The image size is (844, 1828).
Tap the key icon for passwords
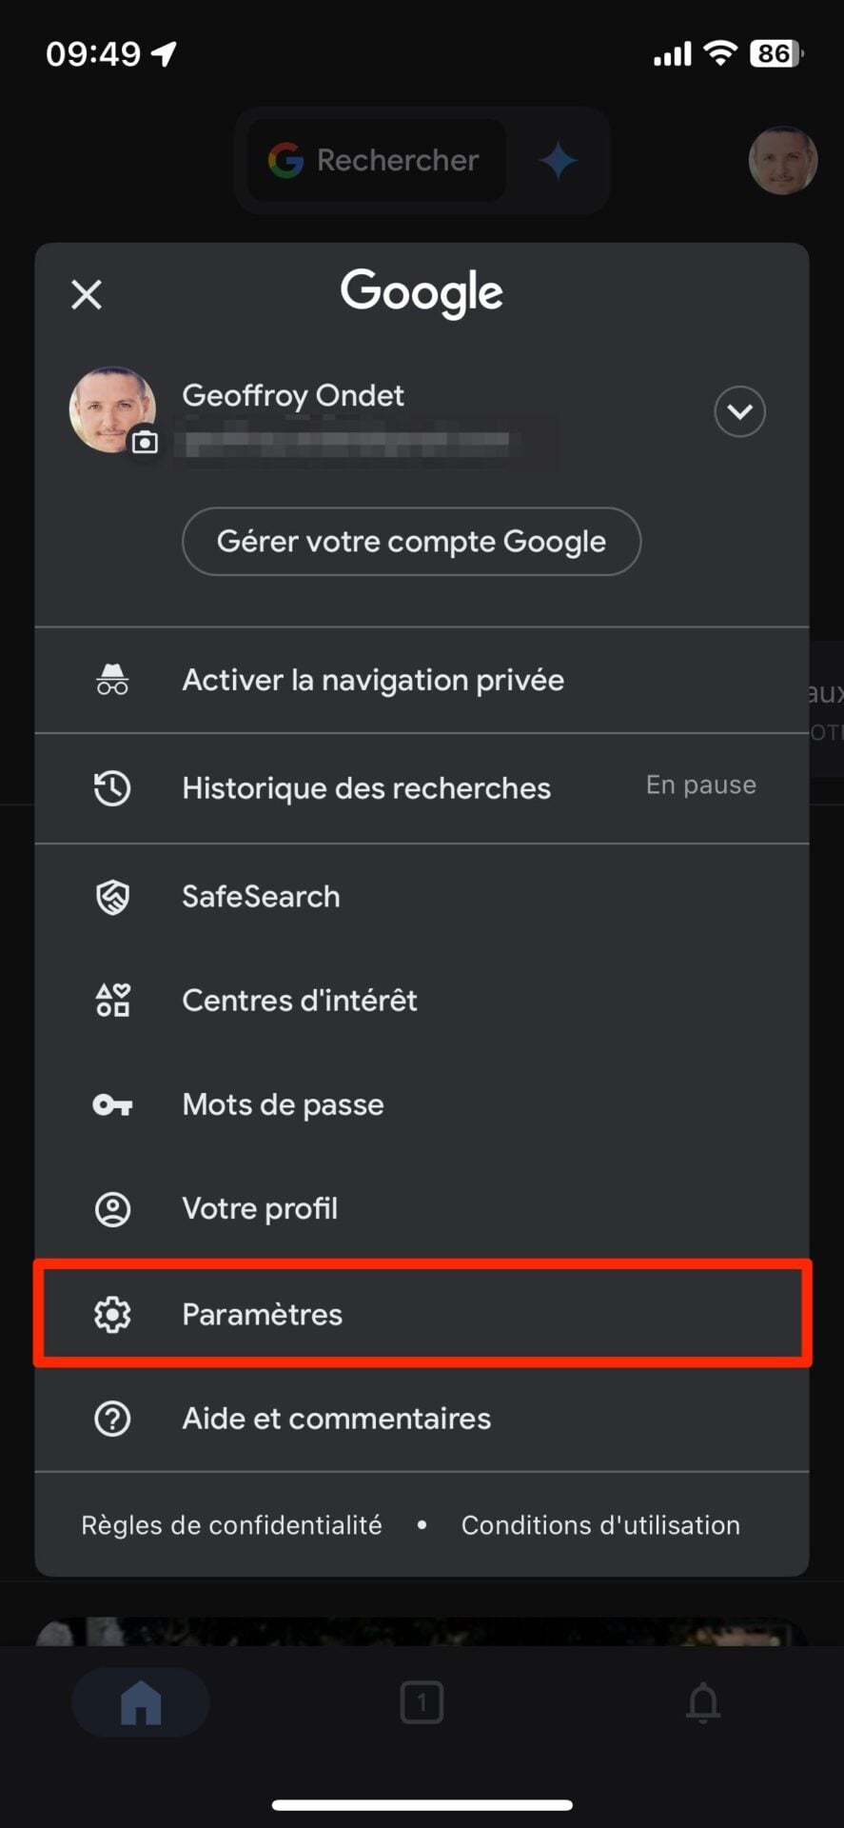point(112,1104)
